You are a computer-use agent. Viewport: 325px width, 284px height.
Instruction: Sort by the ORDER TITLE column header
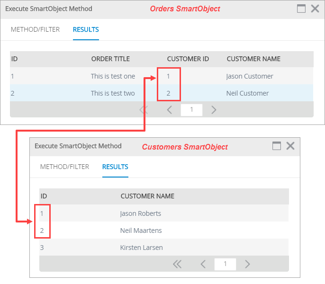pyautogui.click(x=110, y=59)
